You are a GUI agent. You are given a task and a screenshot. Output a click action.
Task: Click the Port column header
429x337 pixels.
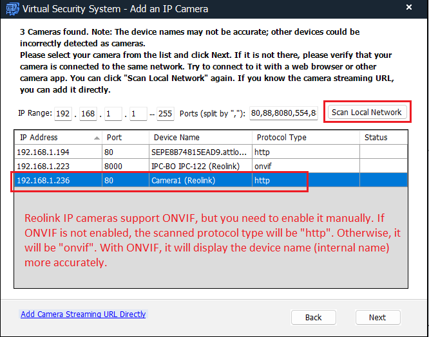125,137
